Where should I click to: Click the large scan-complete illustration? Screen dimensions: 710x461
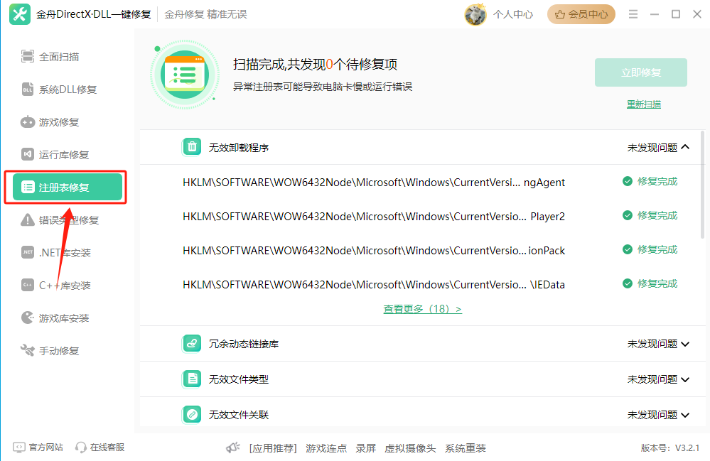(185, 75)
